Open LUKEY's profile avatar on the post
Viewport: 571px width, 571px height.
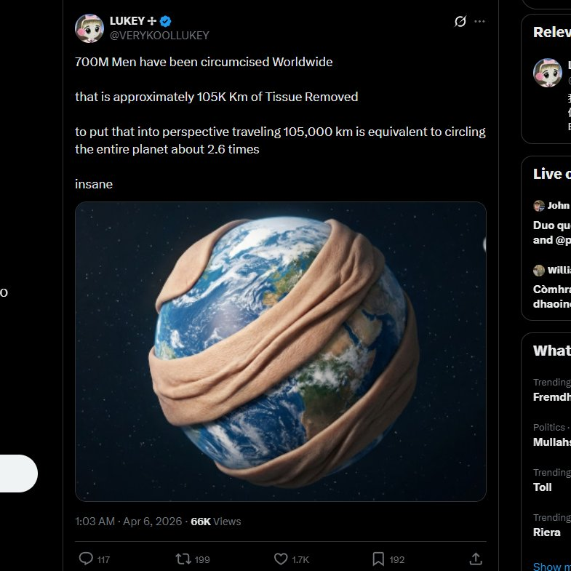point(89,28)
